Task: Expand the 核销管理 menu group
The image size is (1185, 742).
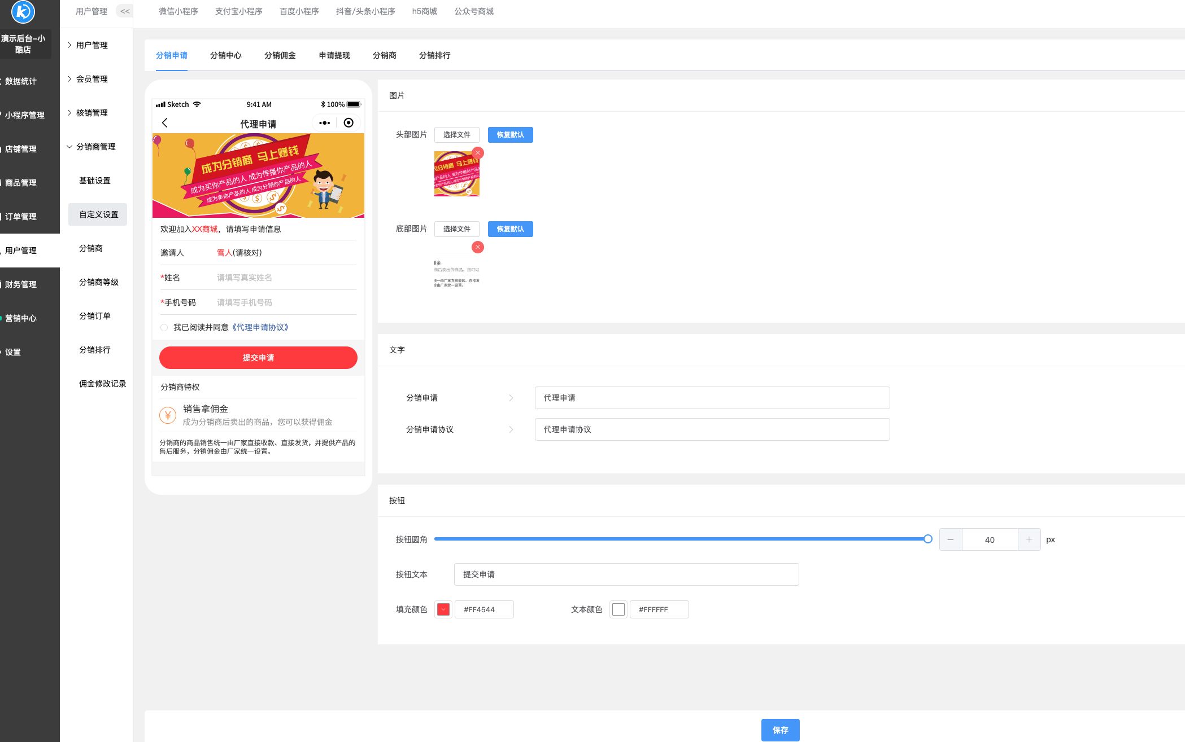Action: click(92, 113)
